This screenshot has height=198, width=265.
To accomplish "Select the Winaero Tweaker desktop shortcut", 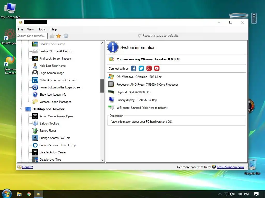I will coord(10,65).
